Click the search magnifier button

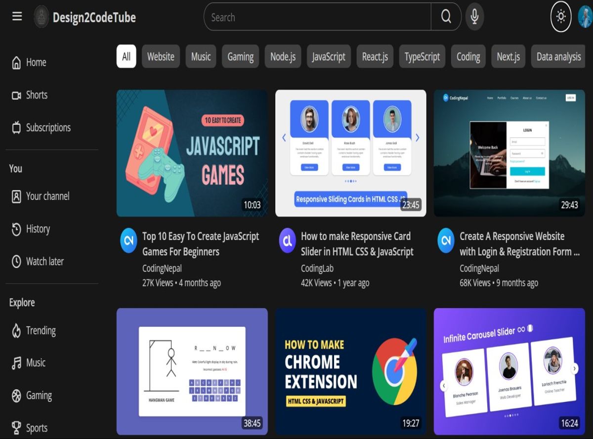(446, 17)
